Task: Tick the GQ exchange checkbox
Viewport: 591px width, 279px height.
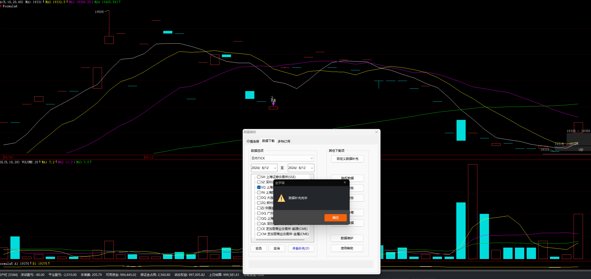Action: click(259, 213)
